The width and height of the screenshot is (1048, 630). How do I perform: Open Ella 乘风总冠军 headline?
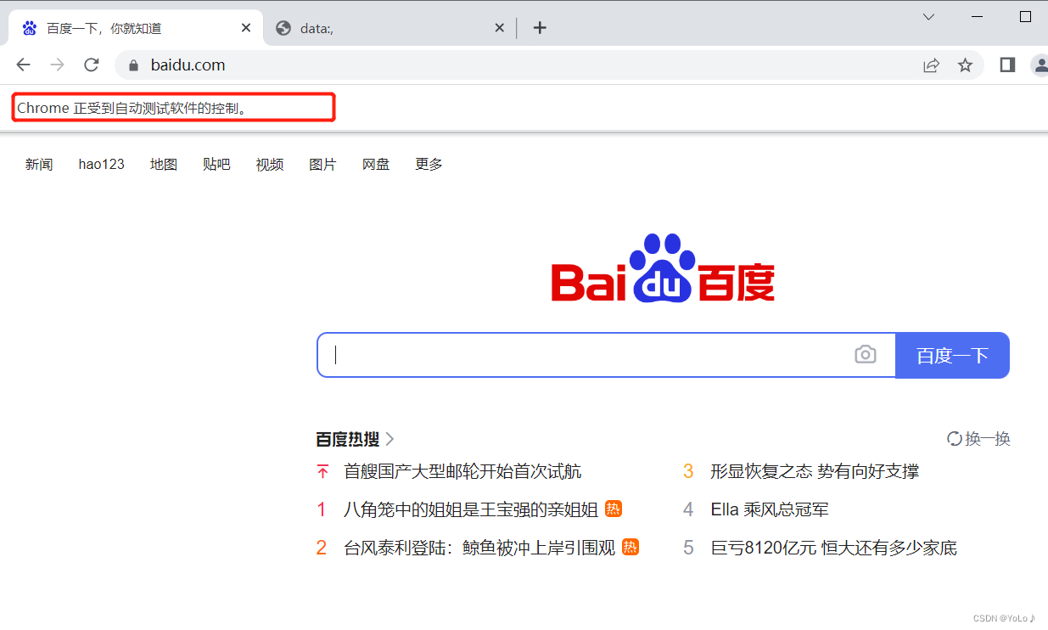(x=770, y=509)
